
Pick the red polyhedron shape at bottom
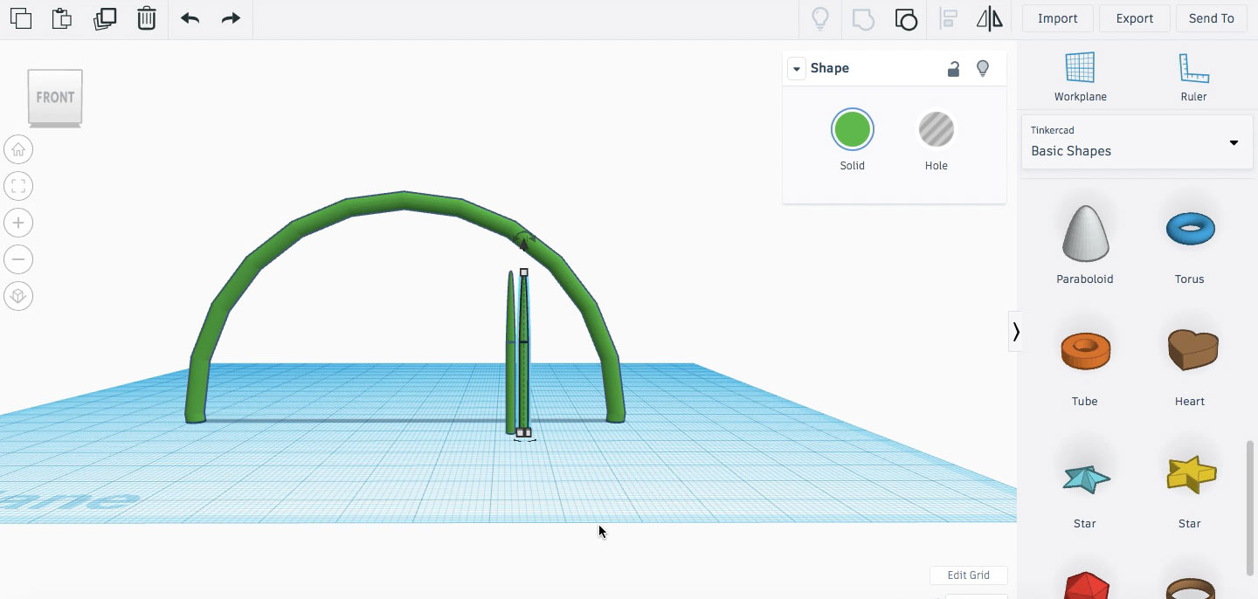(x=1086, y=586)
